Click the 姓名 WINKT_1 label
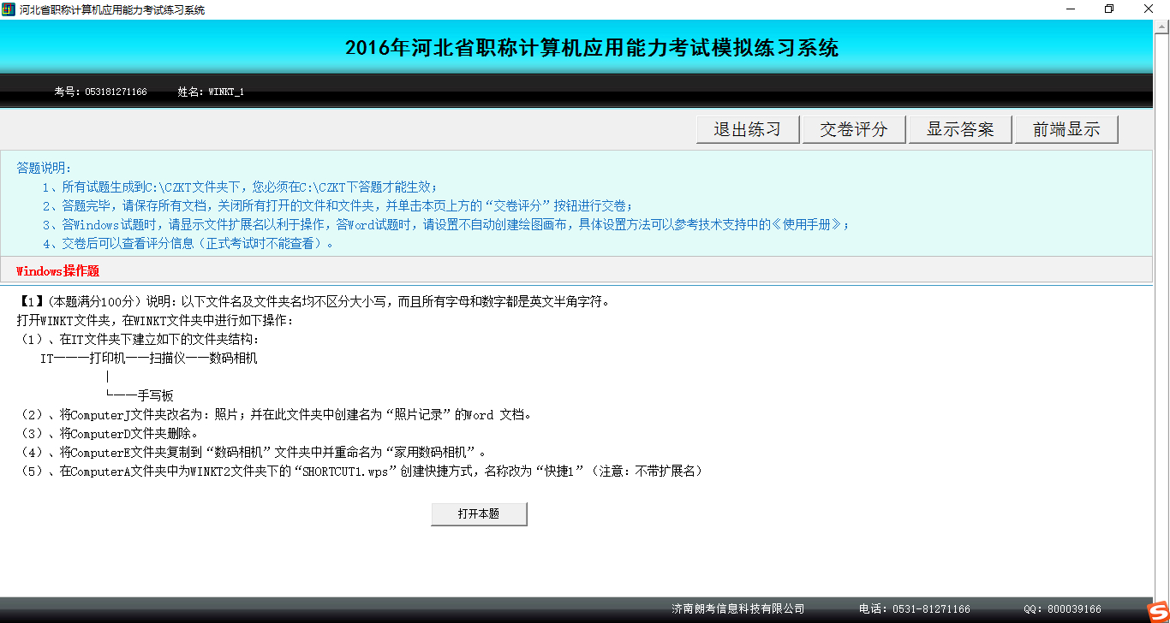 pos(211,92)
